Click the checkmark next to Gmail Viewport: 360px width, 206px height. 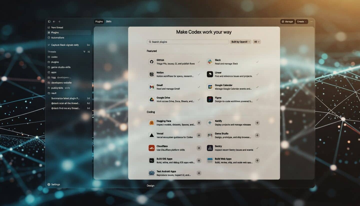199,87
